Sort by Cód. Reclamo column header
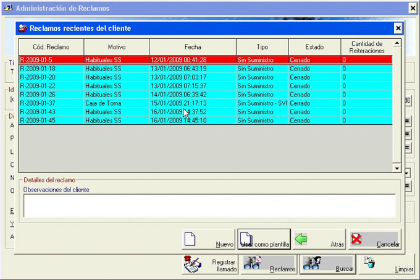The height and width of the screenshot is (280, 420). [x=51, y=47]
